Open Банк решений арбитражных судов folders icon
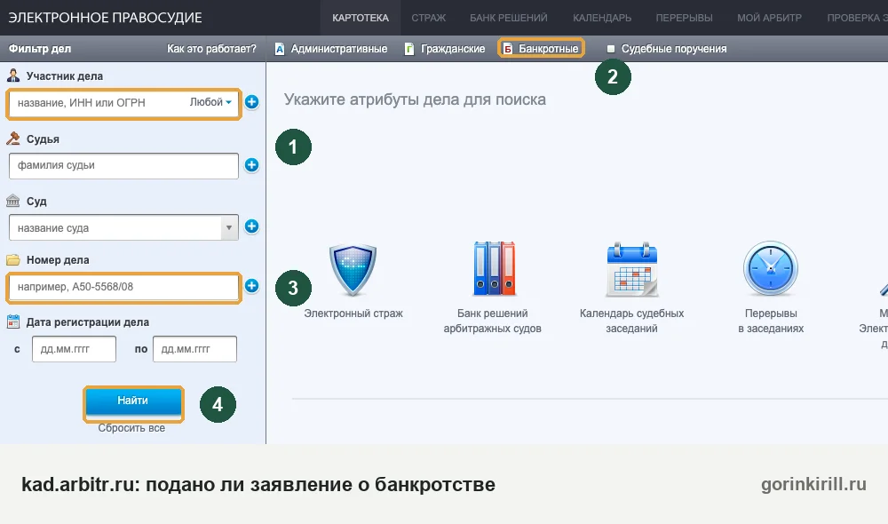 point(493,268)
